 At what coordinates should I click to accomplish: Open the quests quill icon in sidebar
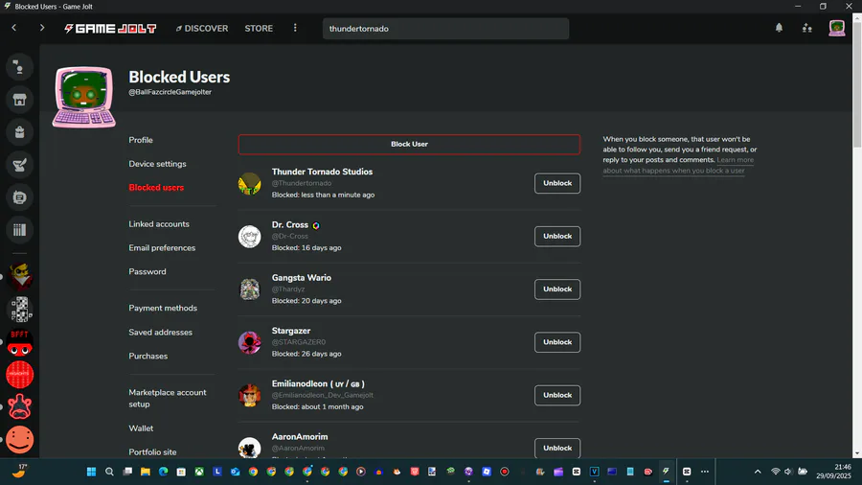19,165
